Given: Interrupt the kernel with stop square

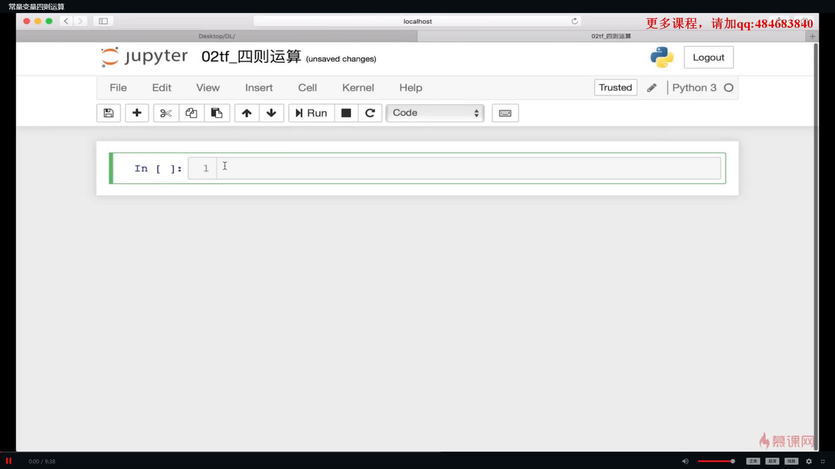Looking at the screenshot, I should point(346,113).
